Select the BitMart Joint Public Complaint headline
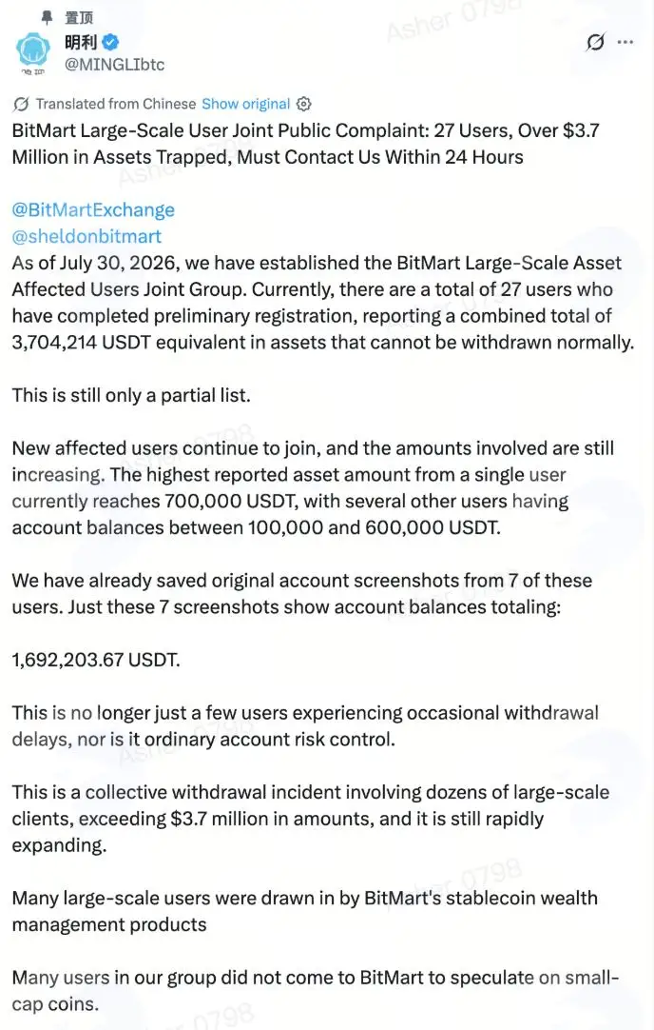Screen dimensions: 654x1030 306,143
